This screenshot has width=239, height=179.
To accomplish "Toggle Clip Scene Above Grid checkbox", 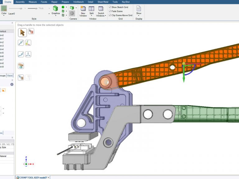I will point(110,15).
